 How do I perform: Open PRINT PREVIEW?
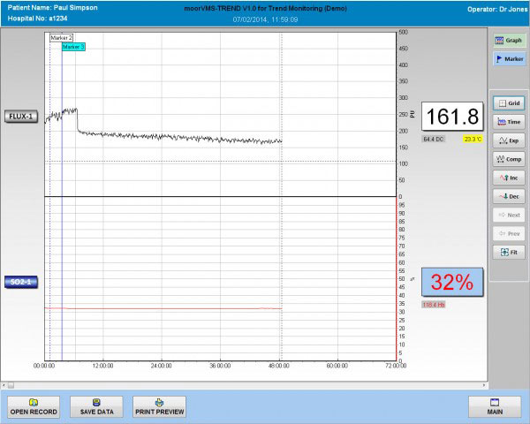click(159, 406)
